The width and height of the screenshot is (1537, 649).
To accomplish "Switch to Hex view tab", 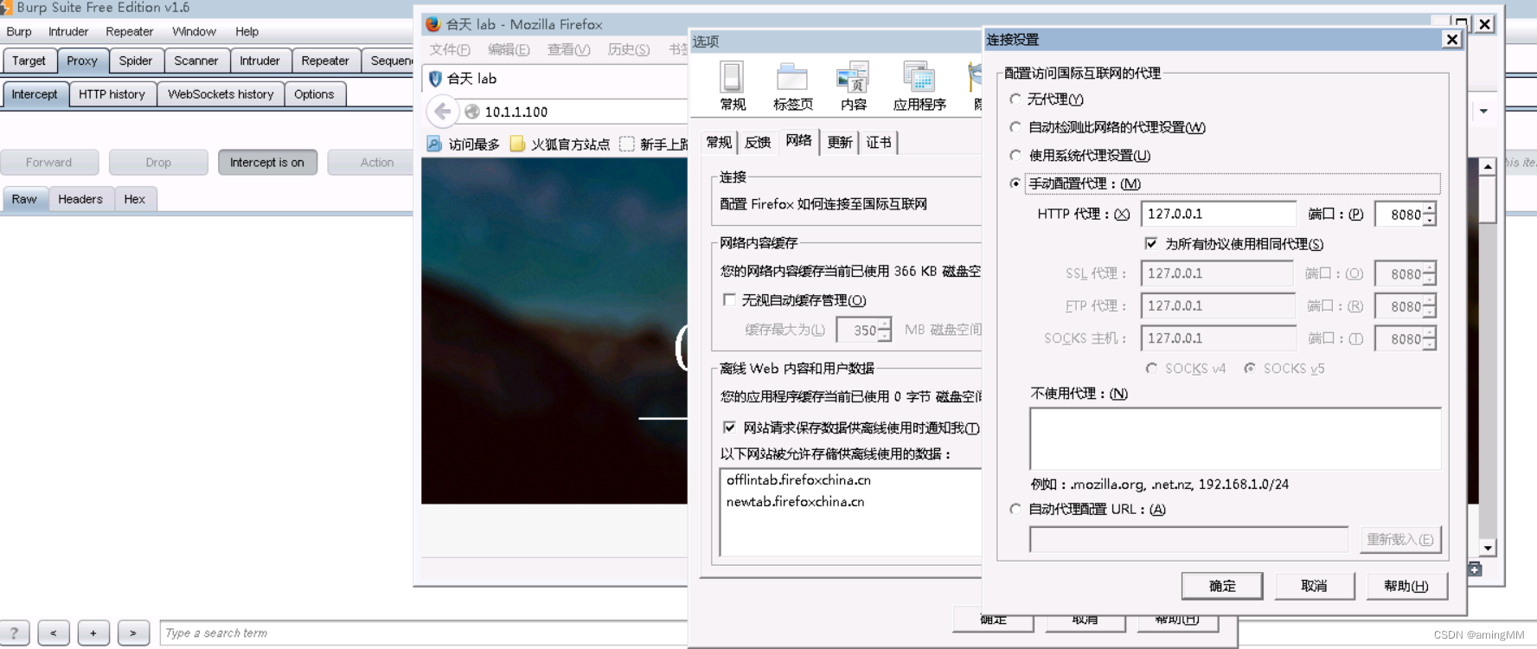I will tap(135, 199).
